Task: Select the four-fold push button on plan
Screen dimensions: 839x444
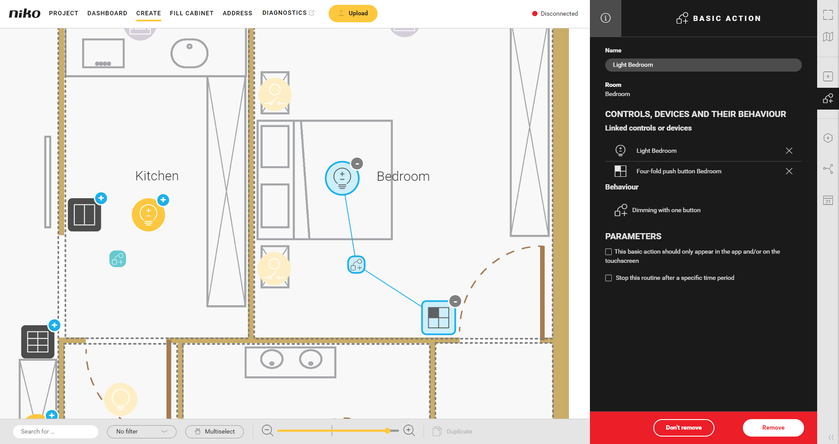Action: tap(438, 317)
